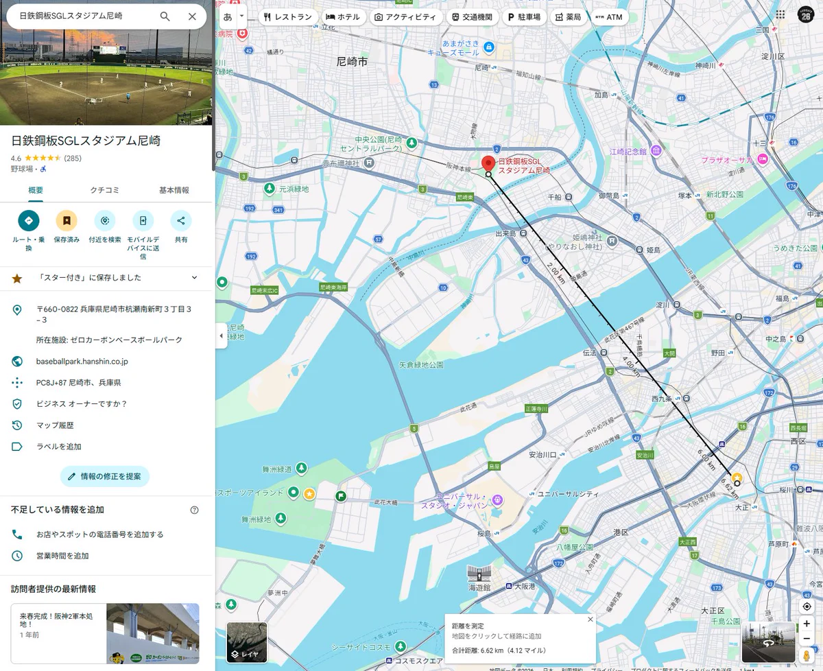823x671 pixels.
Task: Click the green flag marker on 舞洲
Action: [x=340, y=495]
